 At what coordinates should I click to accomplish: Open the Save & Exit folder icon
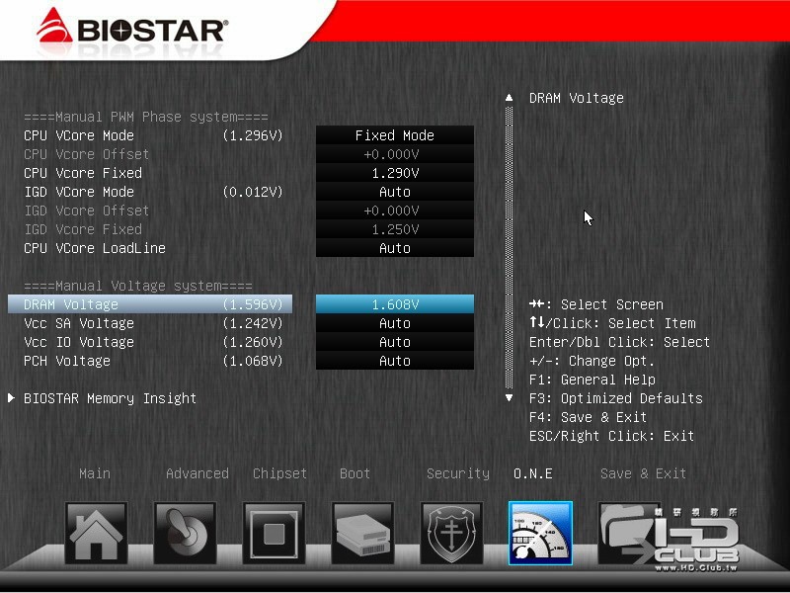point(629,533)
